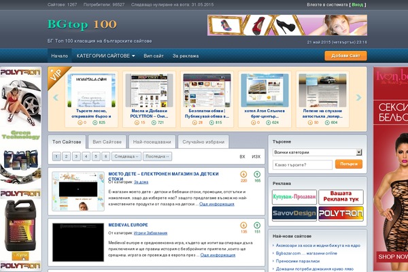
Task: Open the Купувам-Продавам ad banner
Action: (294, 197)
